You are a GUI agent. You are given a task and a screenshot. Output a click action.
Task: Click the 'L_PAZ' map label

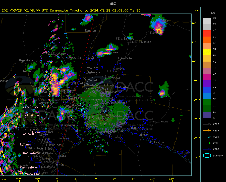click(186, 153)
